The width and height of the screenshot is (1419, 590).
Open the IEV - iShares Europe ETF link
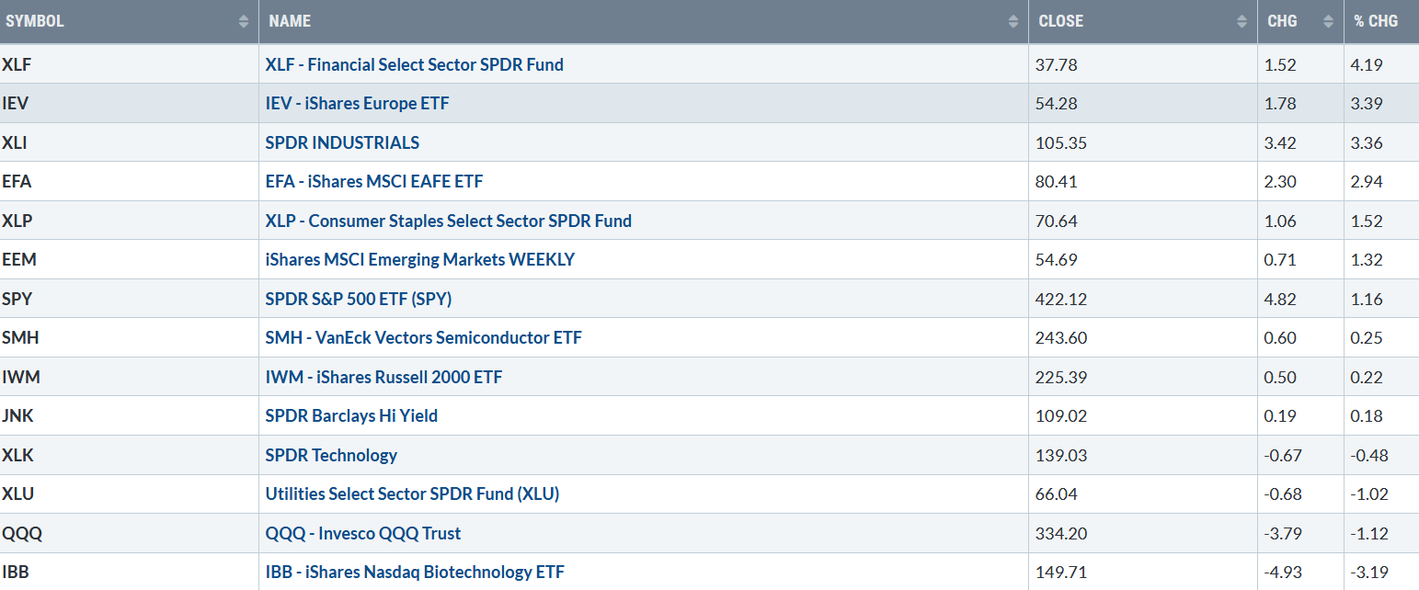357,104
